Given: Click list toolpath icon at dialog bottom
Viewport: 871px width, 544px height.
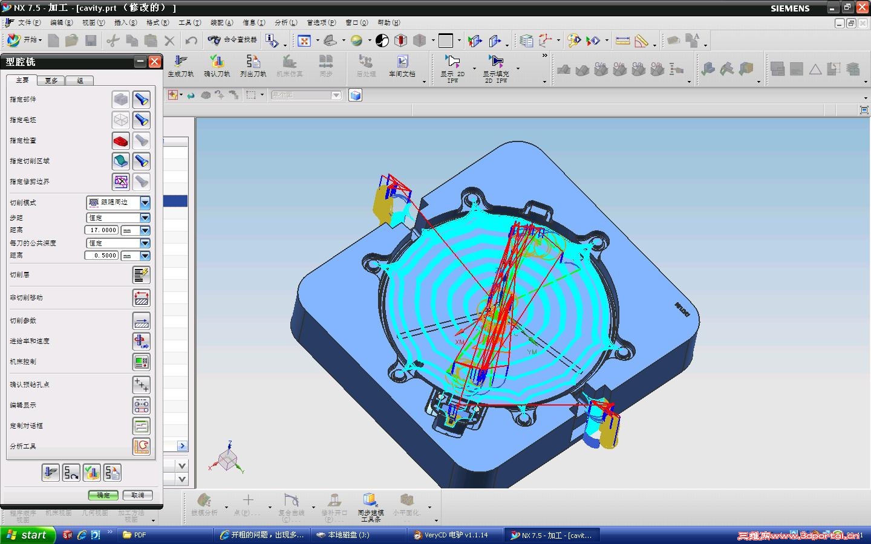Looking at the screenshot, I should (x=113, y=473).
